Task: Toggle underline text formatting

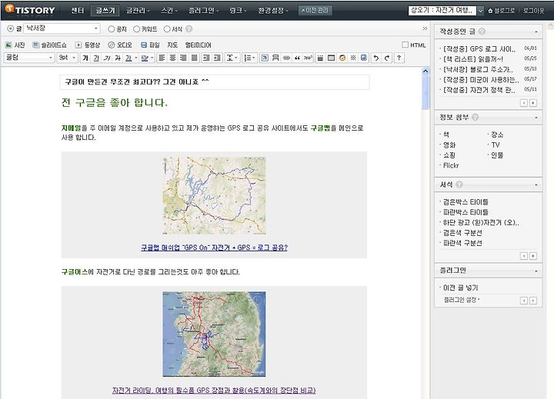Action: pyautogui.click(x=96, y=58)
